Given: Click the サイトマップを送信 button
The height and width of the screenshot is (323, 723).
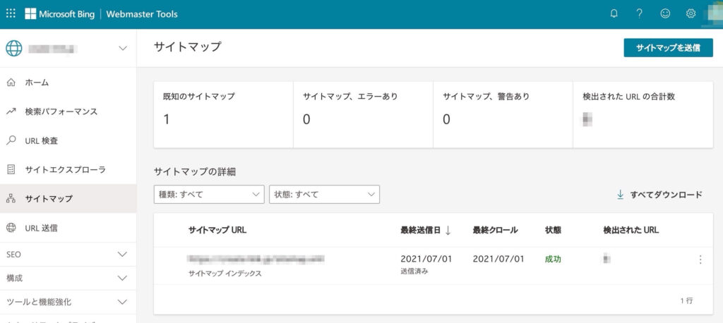Looking at the screenshot, I should 668,47.
